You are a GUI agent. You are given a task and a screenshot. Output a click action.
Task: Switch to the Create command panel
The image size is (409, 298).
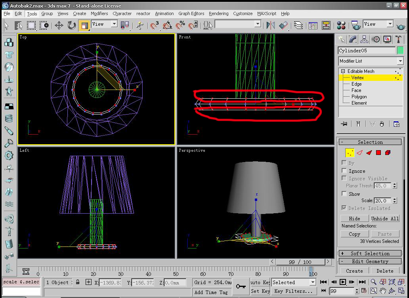341,39
